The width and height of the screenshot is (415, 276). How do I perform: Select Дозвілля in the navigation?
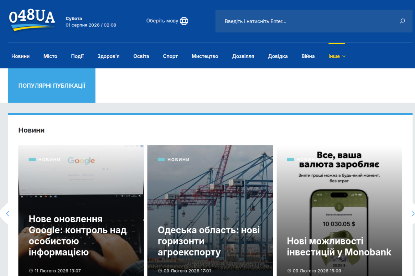coord(243,56)
